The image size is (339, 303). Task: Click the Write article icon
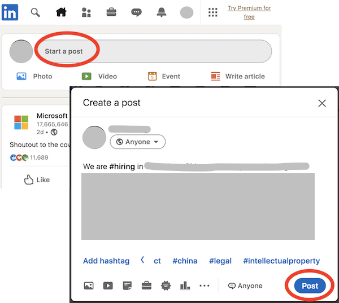coord(216,76)
